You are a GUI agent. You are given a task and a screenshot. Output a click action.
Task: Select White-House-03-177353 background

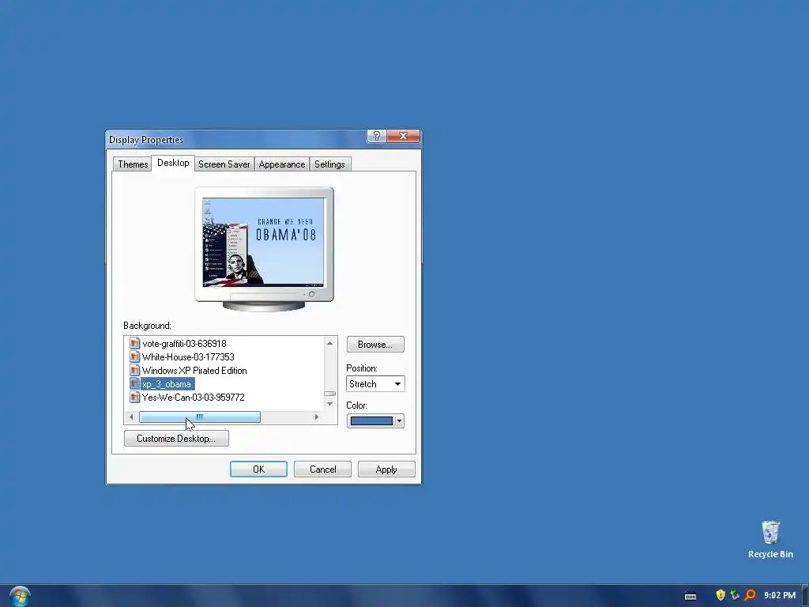pyautogui.click(x=188, y=356)
